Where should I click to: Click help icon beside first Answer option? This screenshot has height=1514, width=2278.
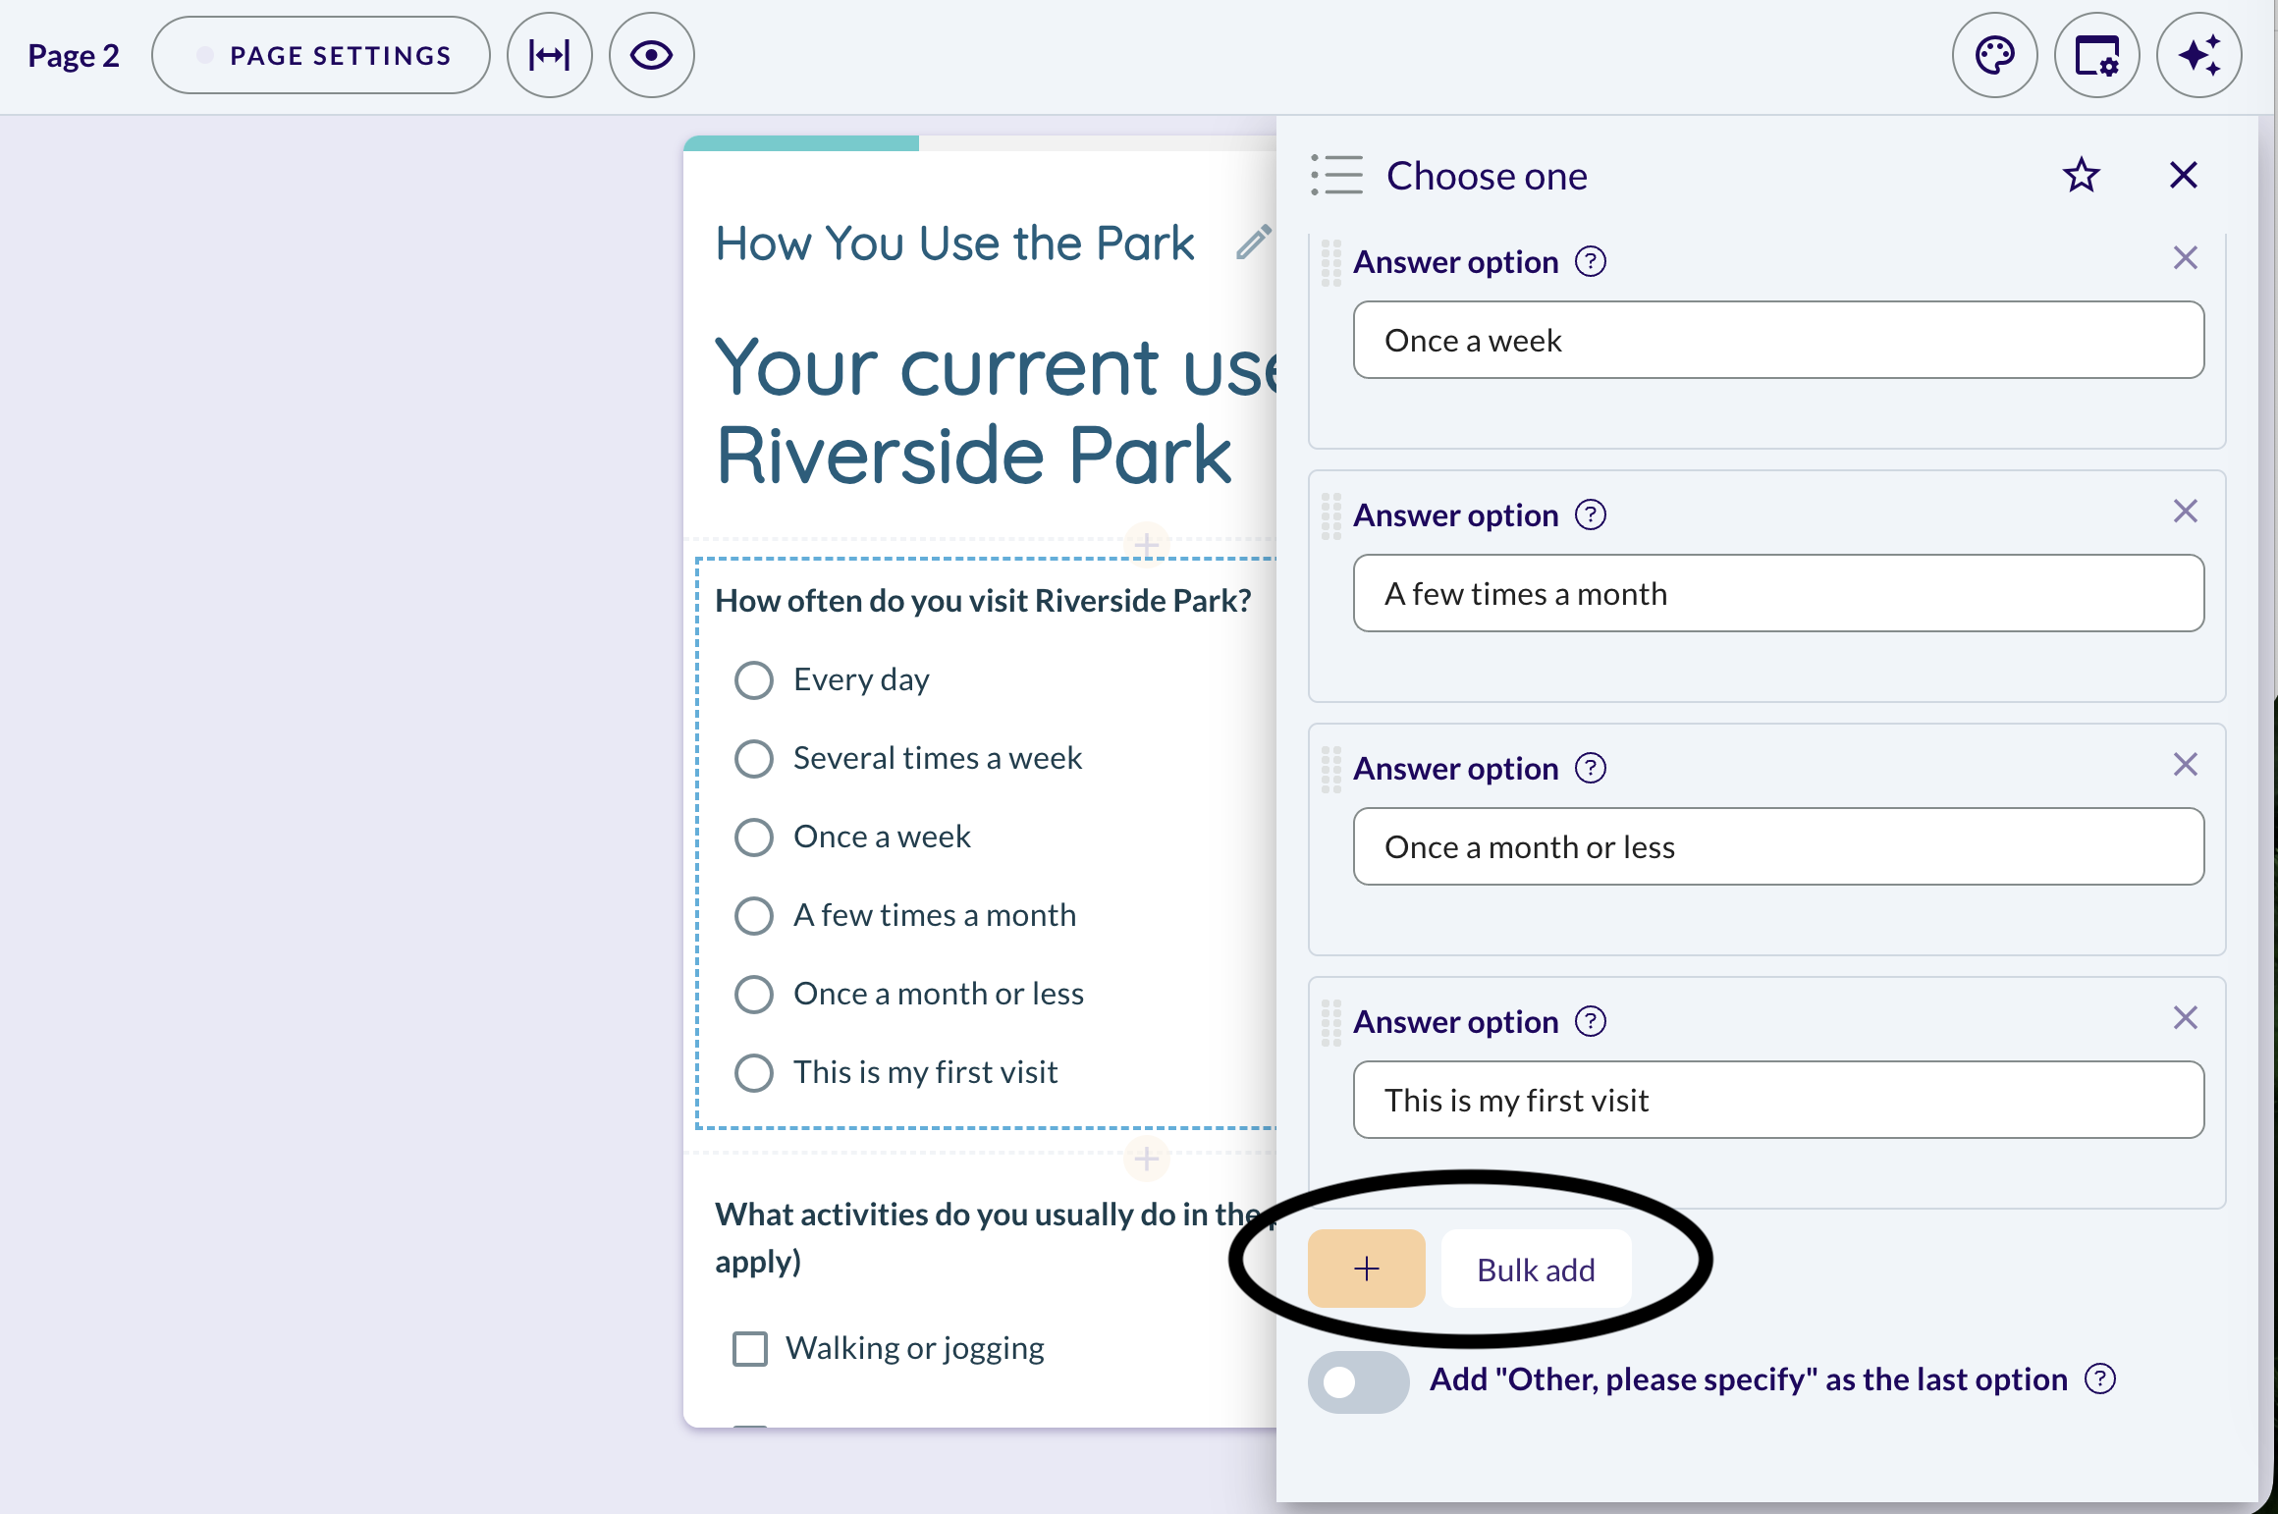pyautogui.click(x=1591, y=262)
